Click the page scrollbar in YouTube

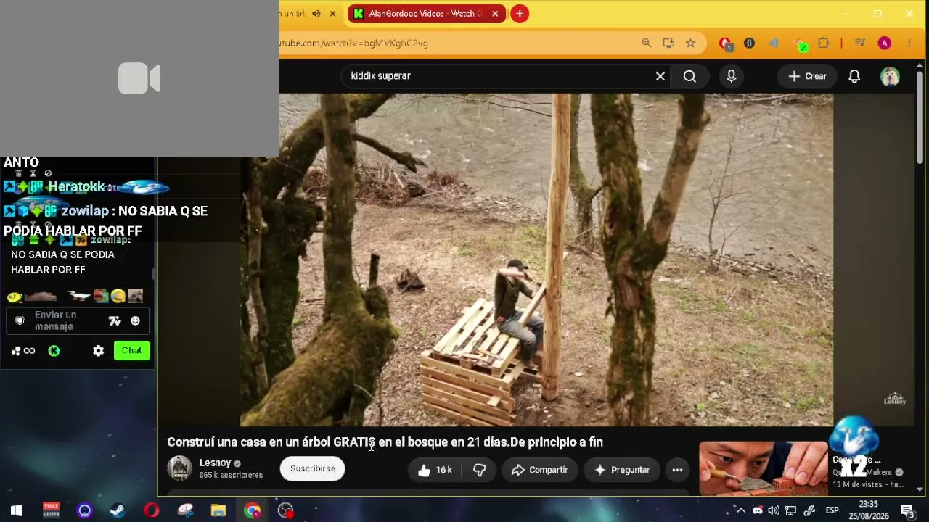point(920,116)
